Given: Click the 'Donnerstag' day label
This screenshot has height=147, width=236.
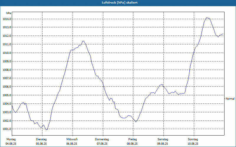Looking at the screenshot, I should tap(102, 139).
